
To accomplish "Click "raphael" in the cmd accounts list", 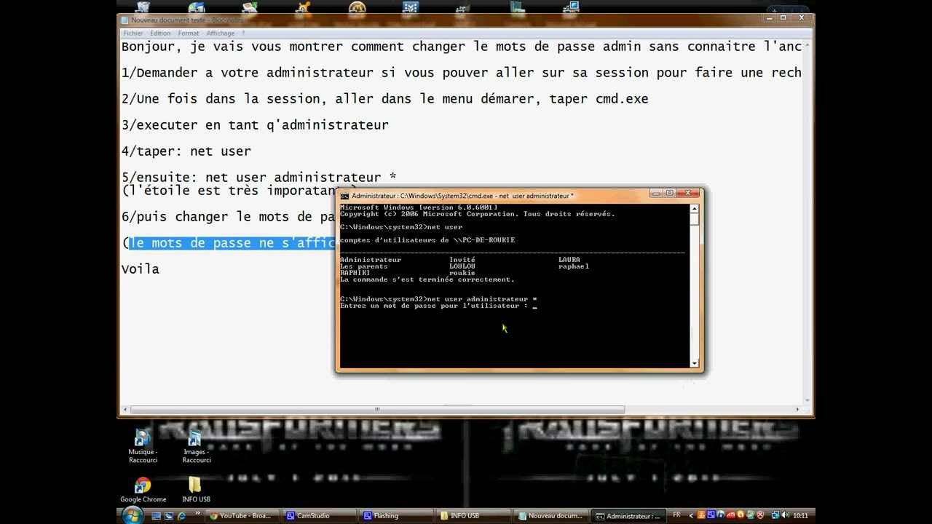I will pos(574,266).
